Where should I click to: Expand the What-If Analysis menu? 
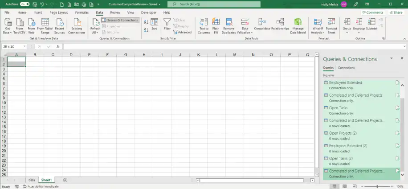(318, 26)
